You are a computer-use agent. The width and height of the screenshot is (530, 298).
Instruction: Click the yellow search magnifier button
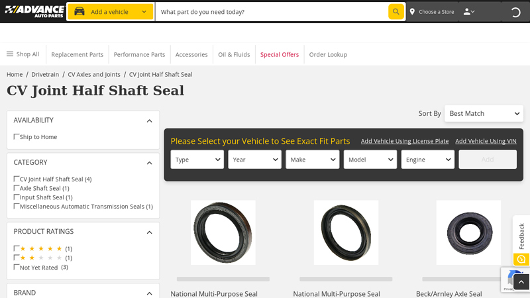(x=396, y=12)
